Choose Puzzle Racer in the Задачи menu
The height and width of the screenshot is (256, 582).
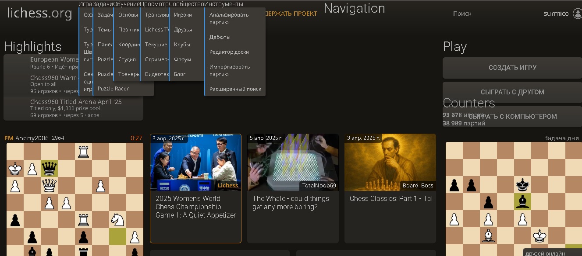pos(113,89)
